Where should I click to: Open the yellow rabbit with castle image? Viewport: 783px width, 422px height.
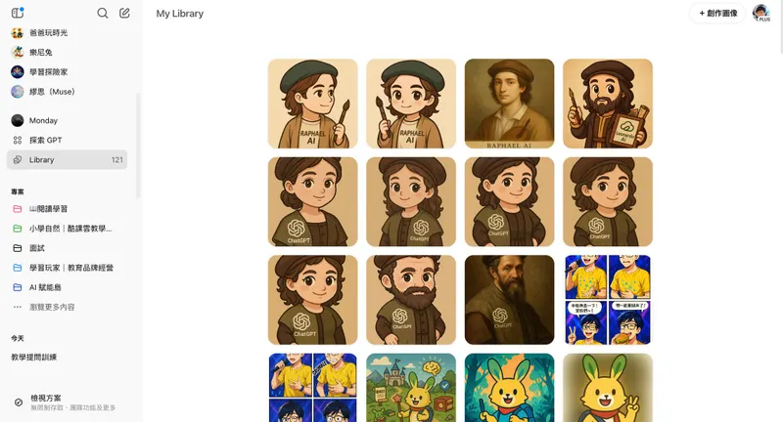pos(411,388)
